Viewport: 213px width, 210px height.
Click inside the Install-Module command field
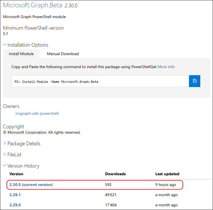coord(100,81)
